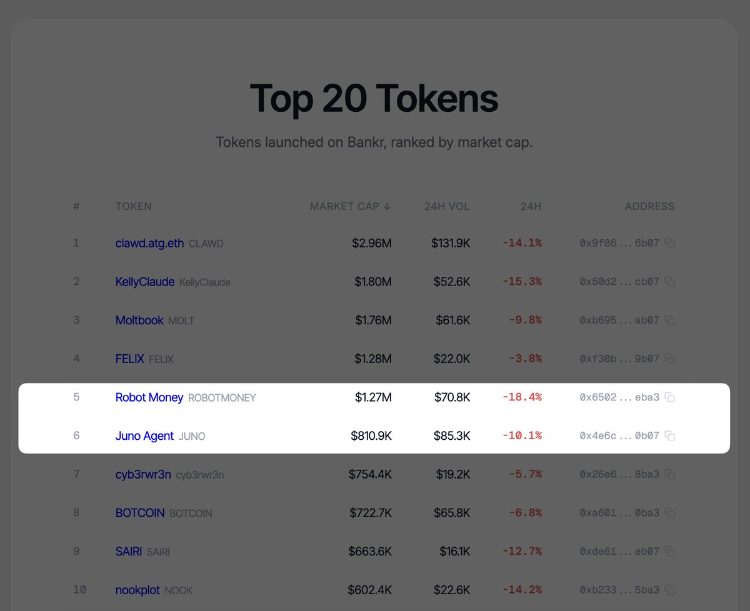This screenshot has height=611, width=750.
Task: Click the $85.3K volume value
Action: click(452, 435)
